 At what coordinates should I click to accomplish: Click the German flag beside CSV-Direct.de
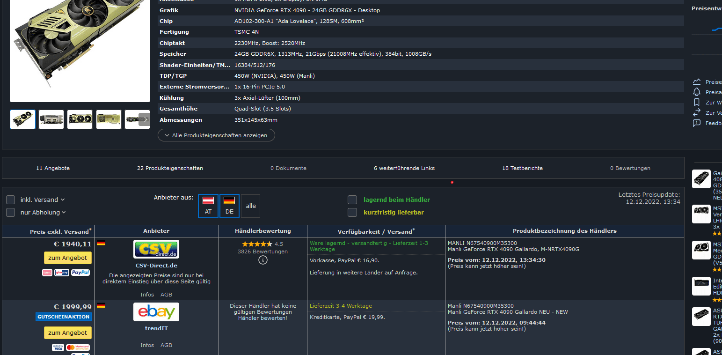101,243
